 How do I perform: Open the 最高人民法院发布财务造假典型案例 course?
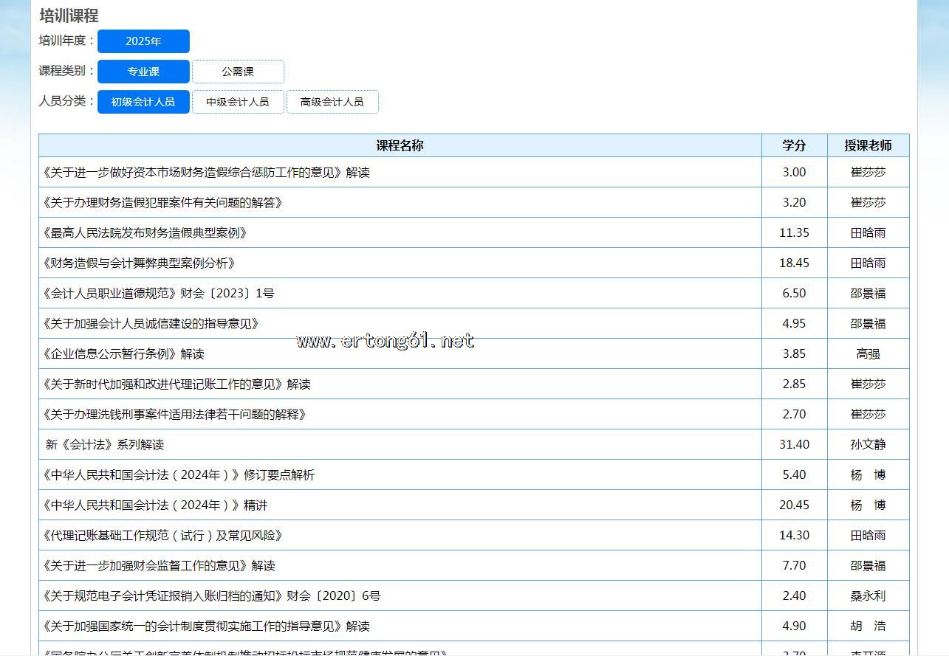tap(145, 232)
